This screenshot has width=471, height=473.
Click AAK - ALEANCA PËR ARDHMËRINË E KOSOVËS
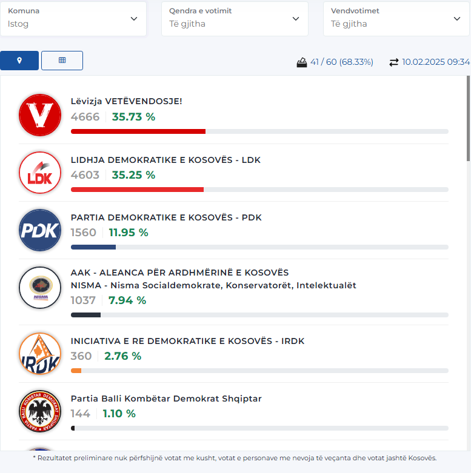click(x=179, y=273)
